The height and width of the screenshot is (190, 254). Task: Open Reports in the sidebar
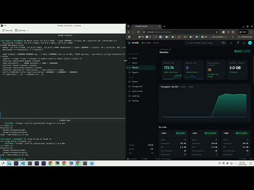[x=141, y=72]
